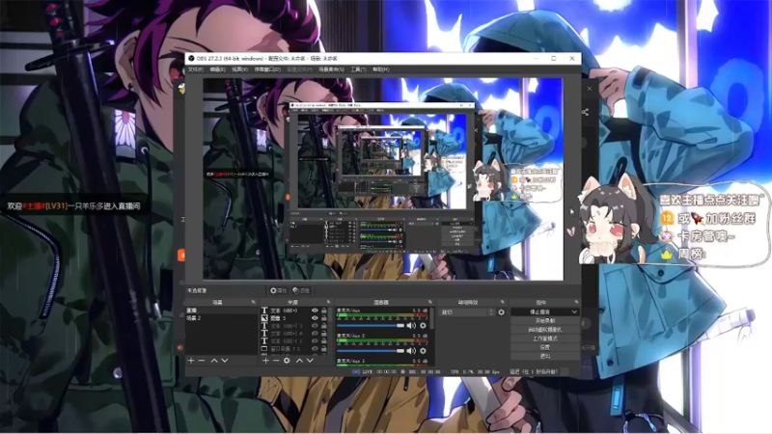Click the 启动虚拟摄像机 virtual camera button
Image resolution: width=772 pixels, height=434 pixels.
click(545, 330)
